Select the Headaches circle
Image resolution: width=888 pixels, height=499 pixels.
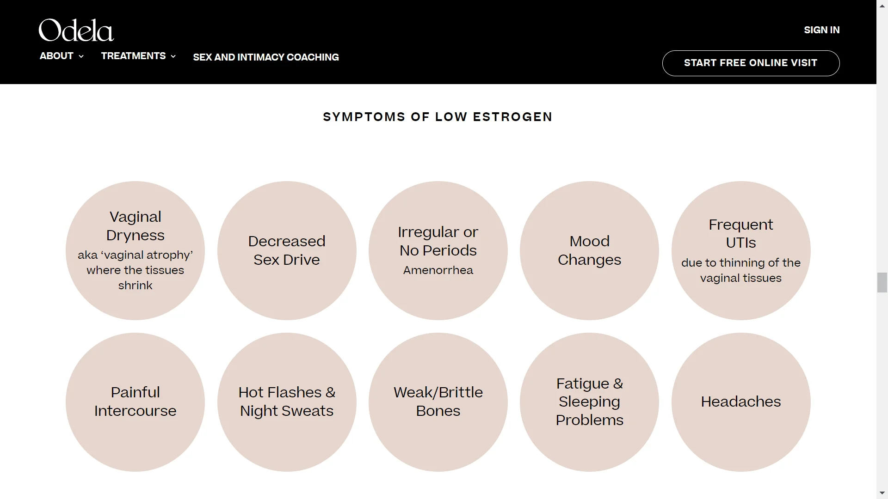click(741, 402)
